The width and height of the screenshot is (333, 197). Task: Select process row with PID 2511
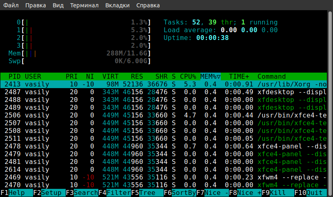click(x=164, y=138)
